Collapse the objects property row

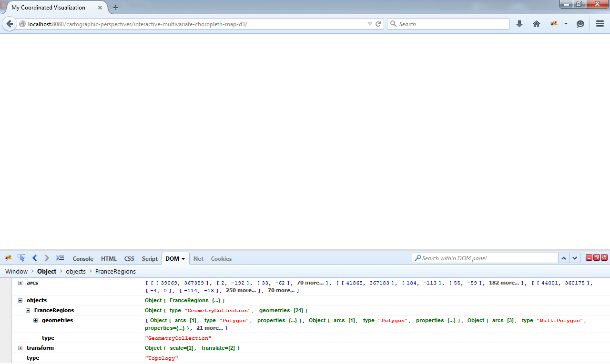pyautogui.click(x=20, y=300)
